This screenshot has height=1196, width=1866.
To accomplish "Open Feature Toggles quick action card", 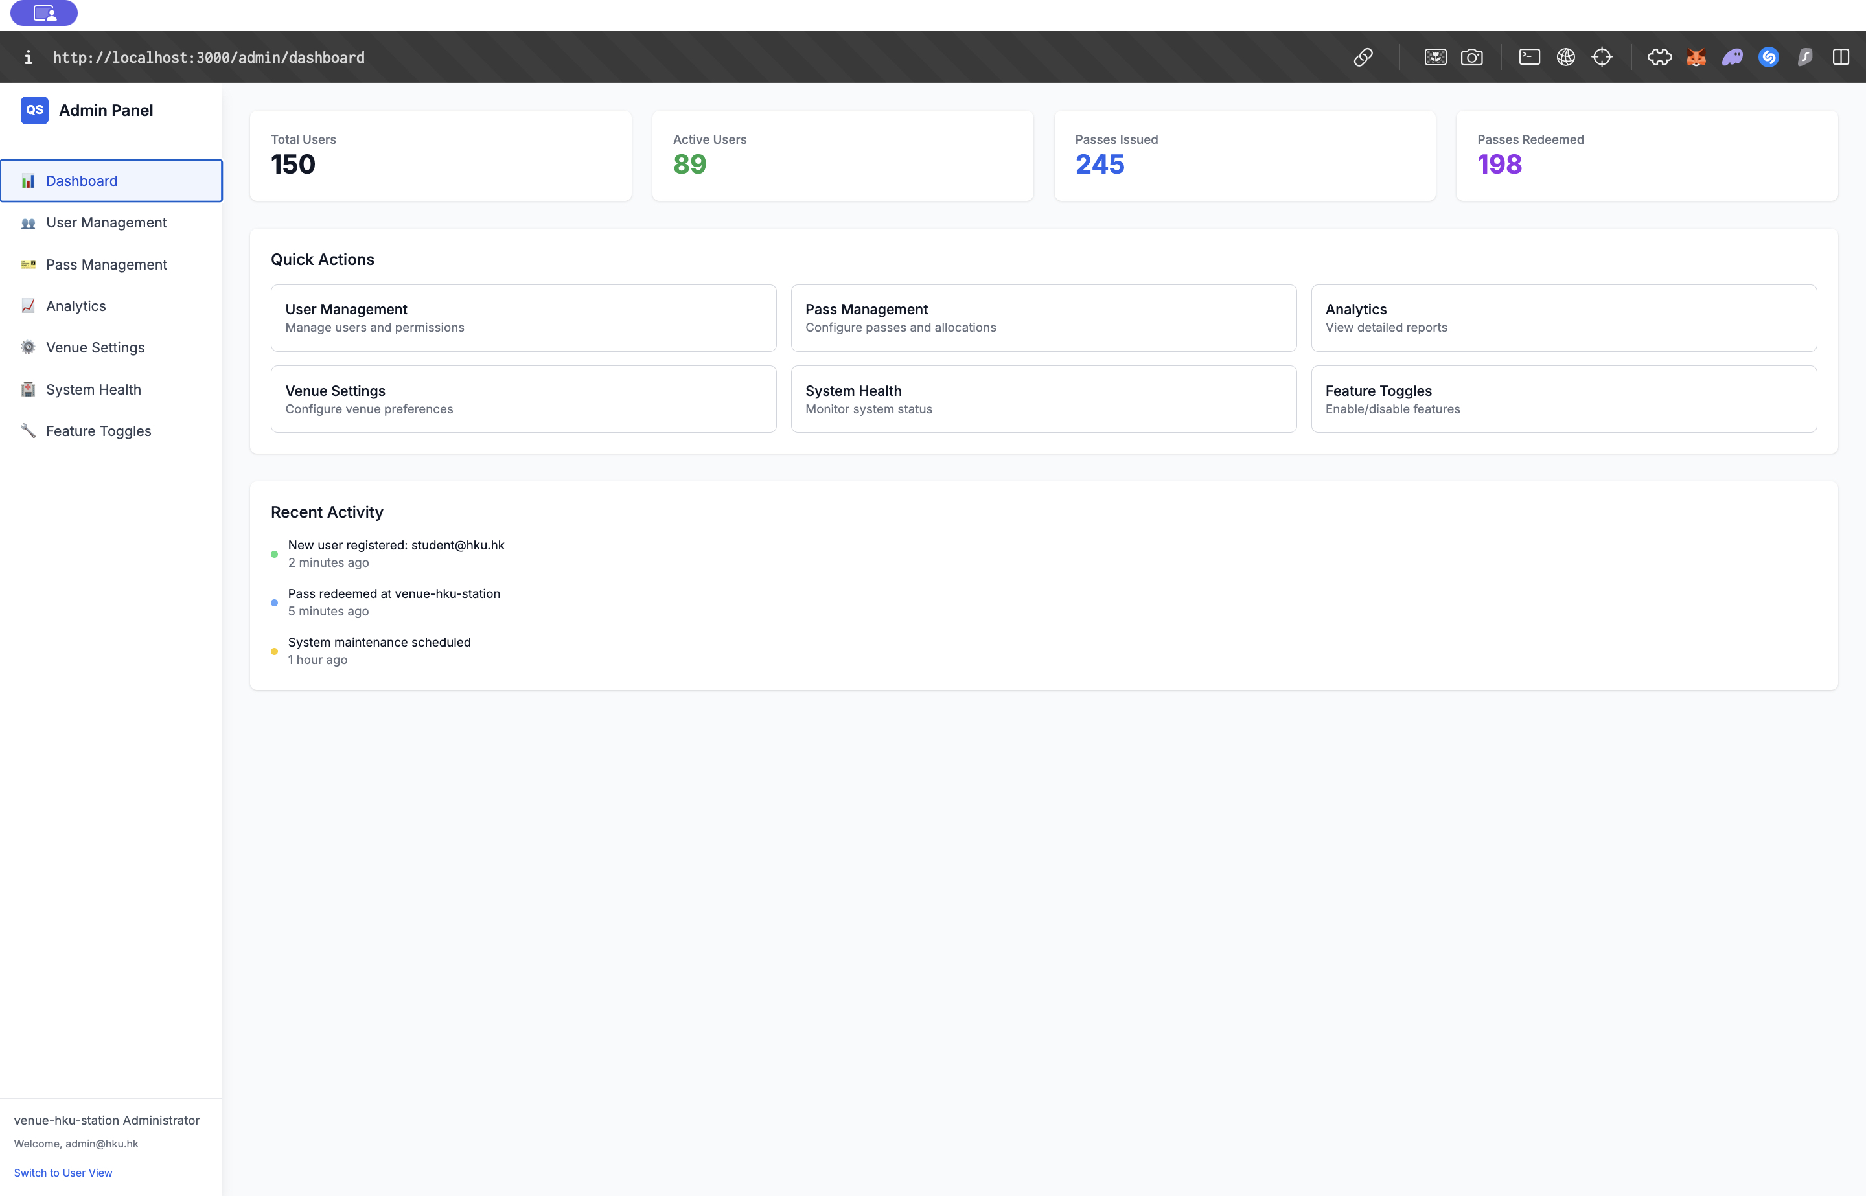I will 1563,399.
